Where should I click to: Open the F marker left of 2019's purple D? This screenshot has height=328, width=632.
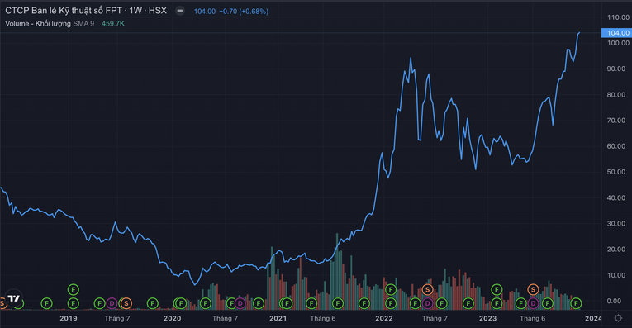point(99,303)
